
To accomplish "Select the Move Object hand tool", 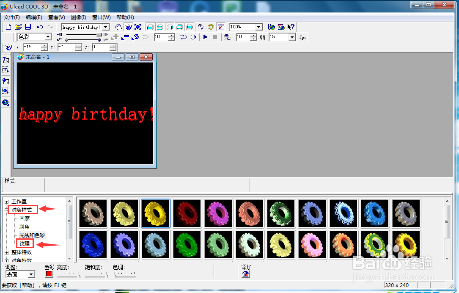I will 118,27.
